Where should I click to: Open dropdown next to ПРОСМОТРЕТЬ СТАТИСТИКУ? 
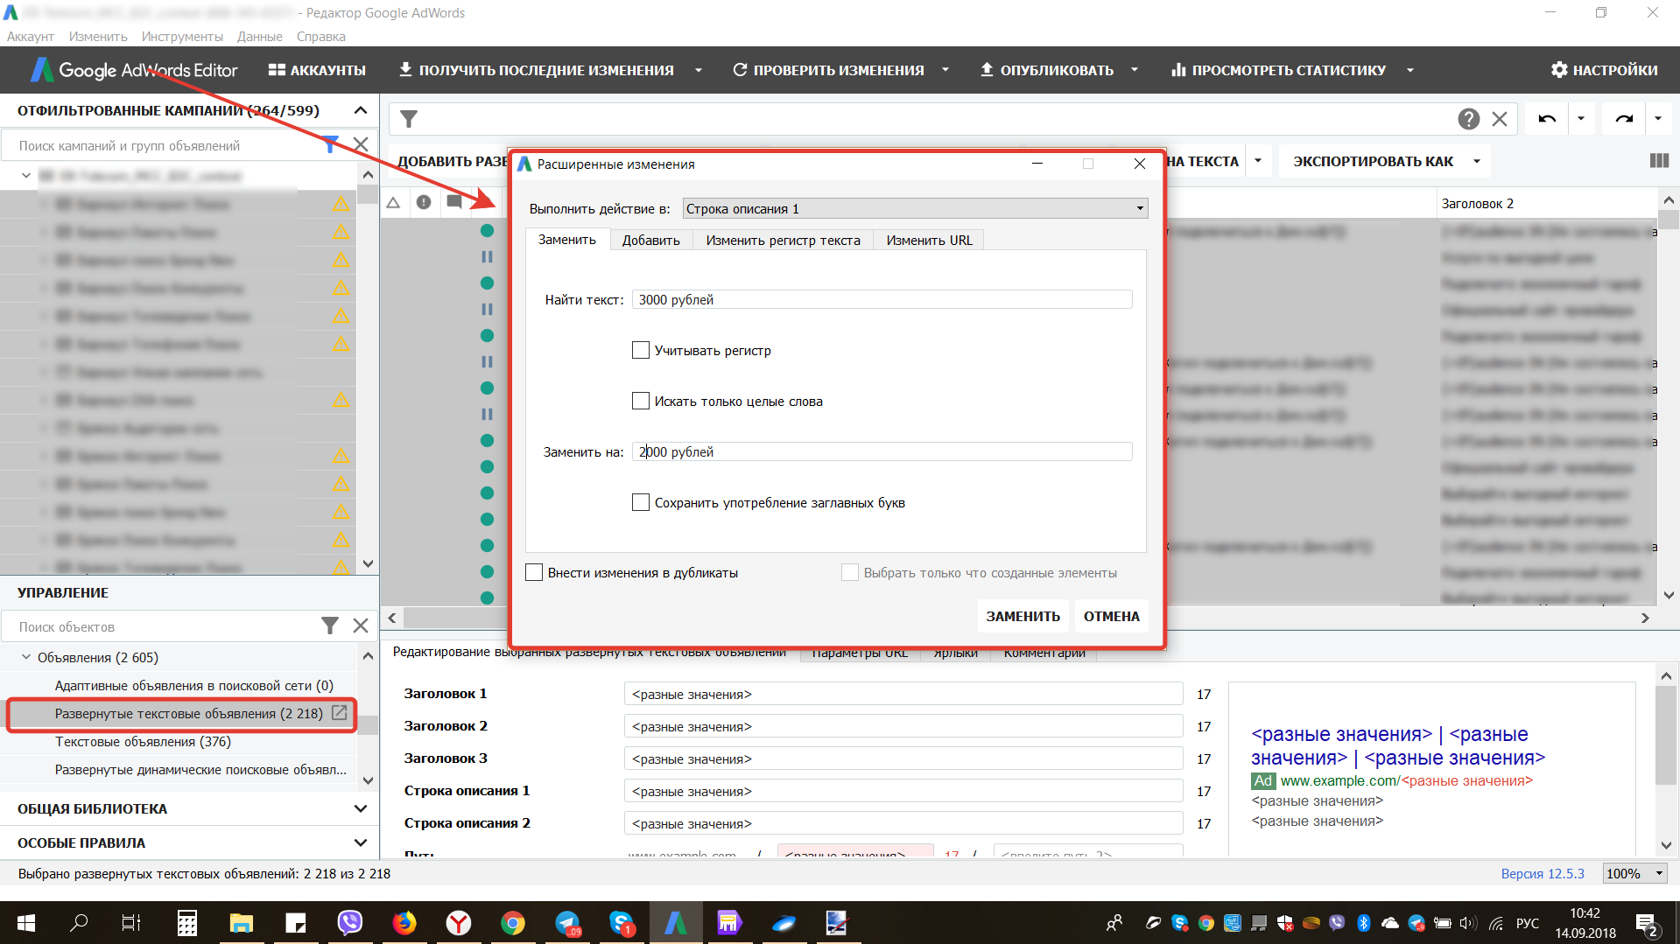pos(1409,70)
